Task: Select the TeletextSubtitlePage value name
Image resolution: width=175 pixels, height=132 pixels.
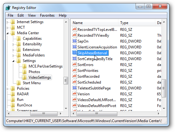Action: tap(94, 88)
